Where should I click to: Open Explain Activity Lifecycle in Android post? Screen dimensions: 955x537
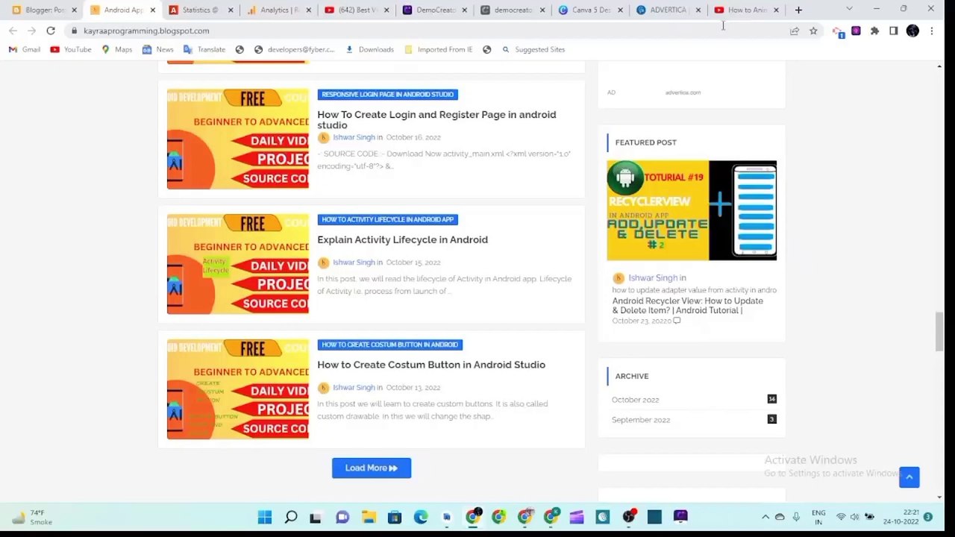(402, 239)
